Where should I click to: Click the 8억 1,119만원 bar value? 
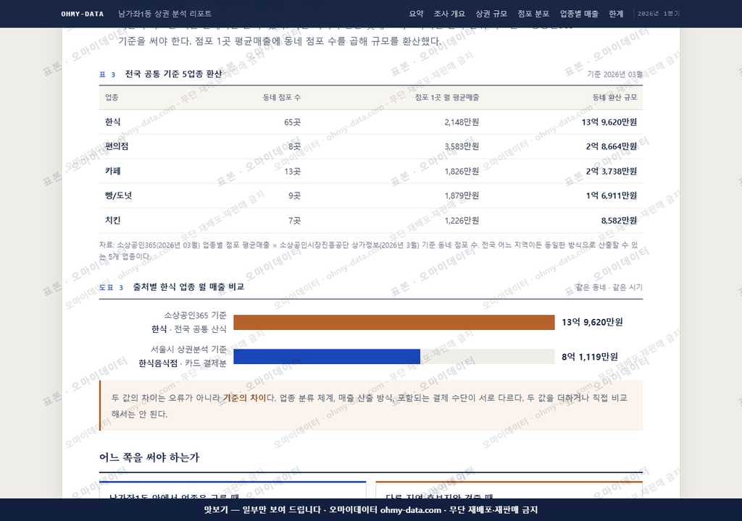(590, 357)
